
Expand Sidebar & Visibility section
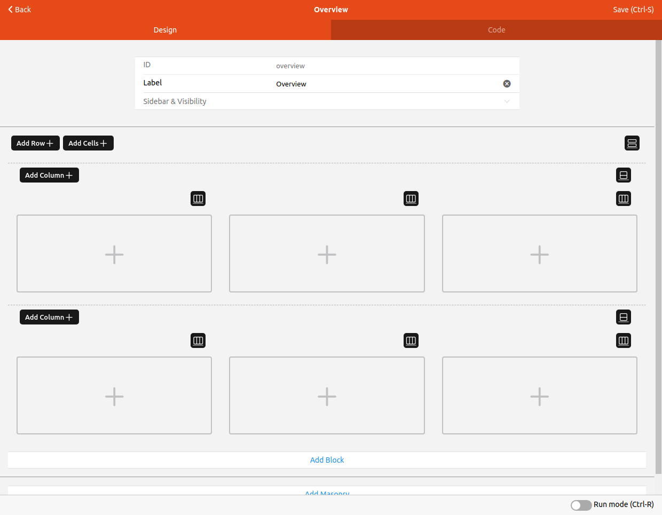point(327,101)
